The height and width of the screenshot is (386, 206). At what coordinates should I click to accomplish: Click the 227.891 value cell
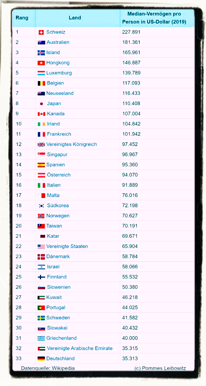pyautogui.click(x=131, y=32)
